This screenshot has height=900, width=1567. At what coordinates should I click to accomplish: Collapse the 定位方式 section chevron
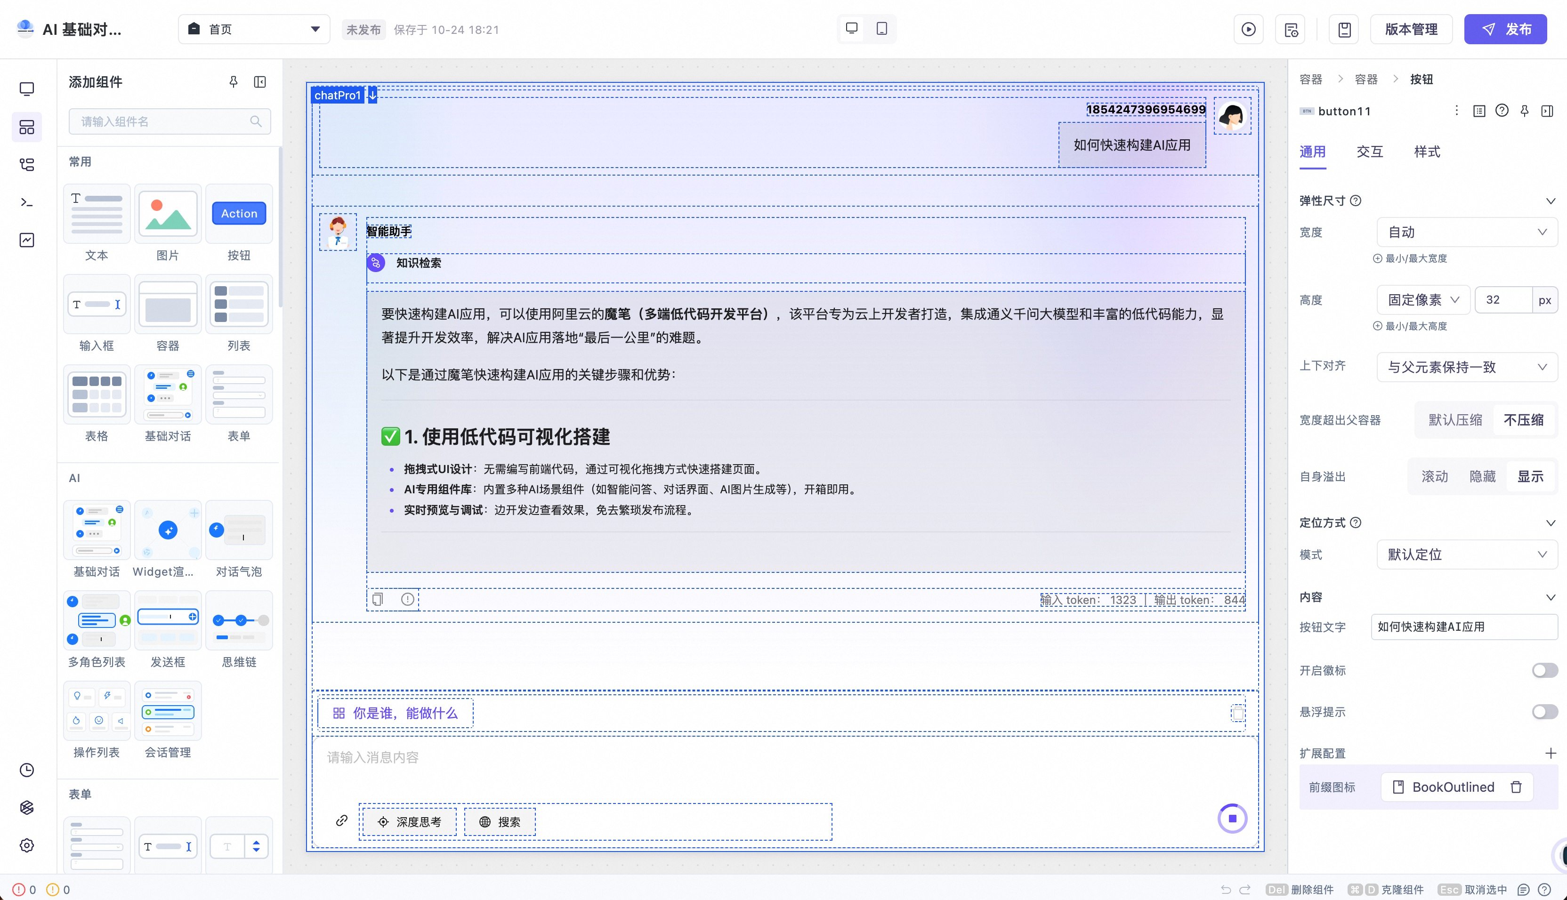pyautogui.click(x=1551, y=522)
